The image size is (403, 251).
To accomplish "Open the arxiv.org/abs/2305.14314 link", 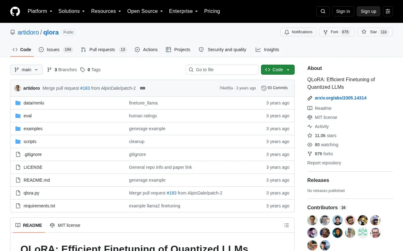I will pyautogui.click(x=341, y=98).
